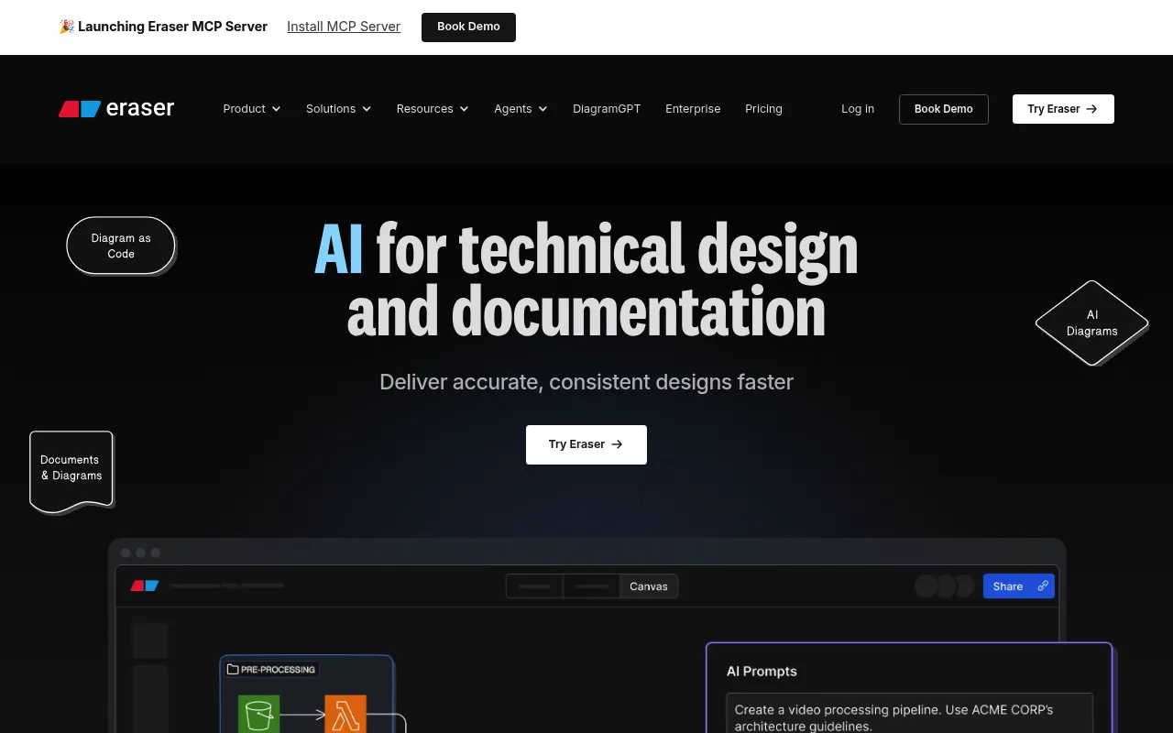
Task: Click the AI Diagrams diamond badge
Action: coord(1091,323)
